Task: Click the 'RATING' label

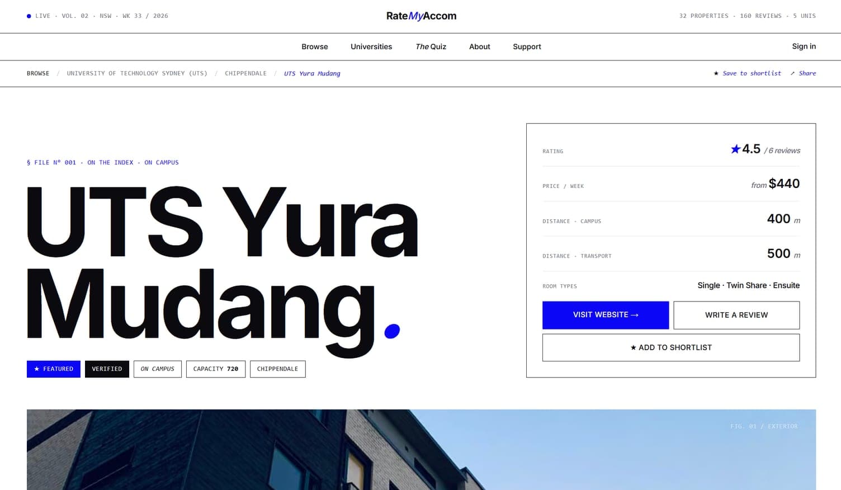Action: (552, 152)
